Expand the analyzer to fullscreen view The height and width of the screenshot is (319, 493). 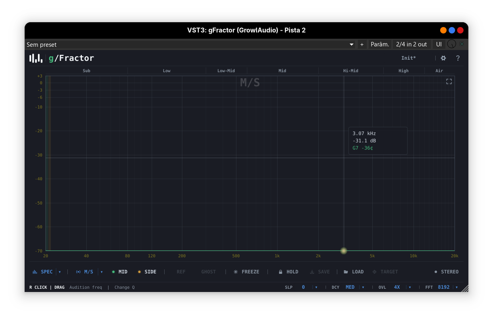click(449, 81)
